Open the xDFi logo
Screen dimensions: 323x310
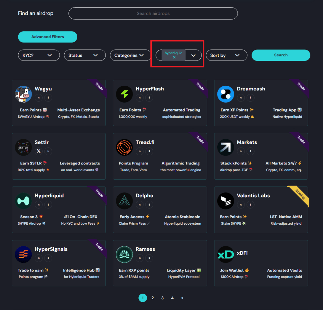coord(226,254)
